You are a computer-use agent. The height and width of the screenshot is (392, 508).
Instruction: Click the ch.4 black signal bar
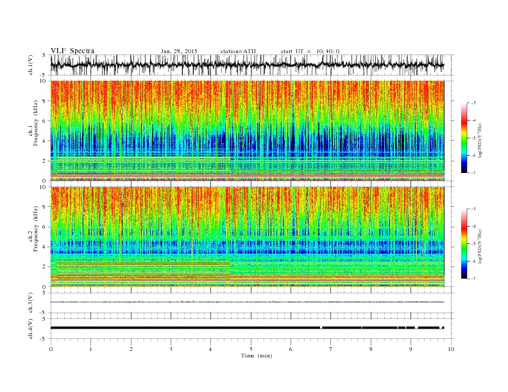(x=247, y=328)
